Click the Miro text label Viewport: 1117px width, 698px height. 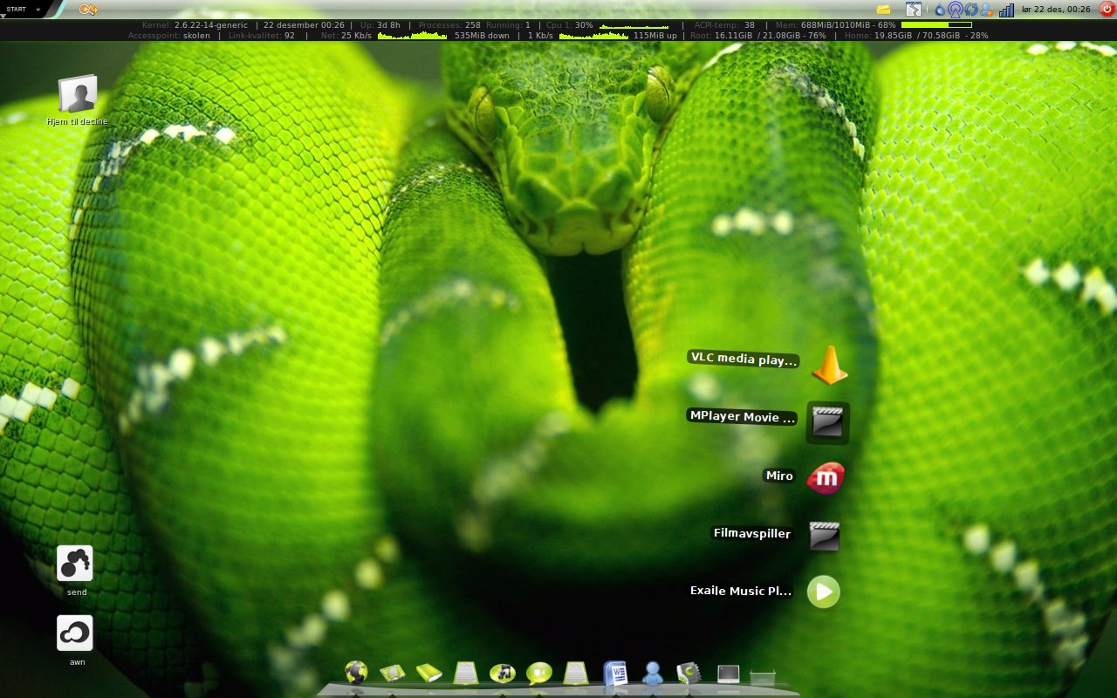pos(779,476)
